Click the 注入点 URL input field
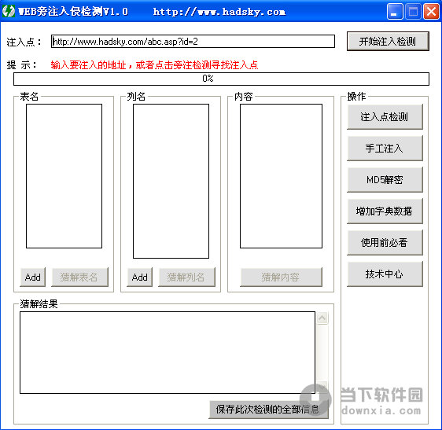The image size is (442, 430). click(193, 42)
